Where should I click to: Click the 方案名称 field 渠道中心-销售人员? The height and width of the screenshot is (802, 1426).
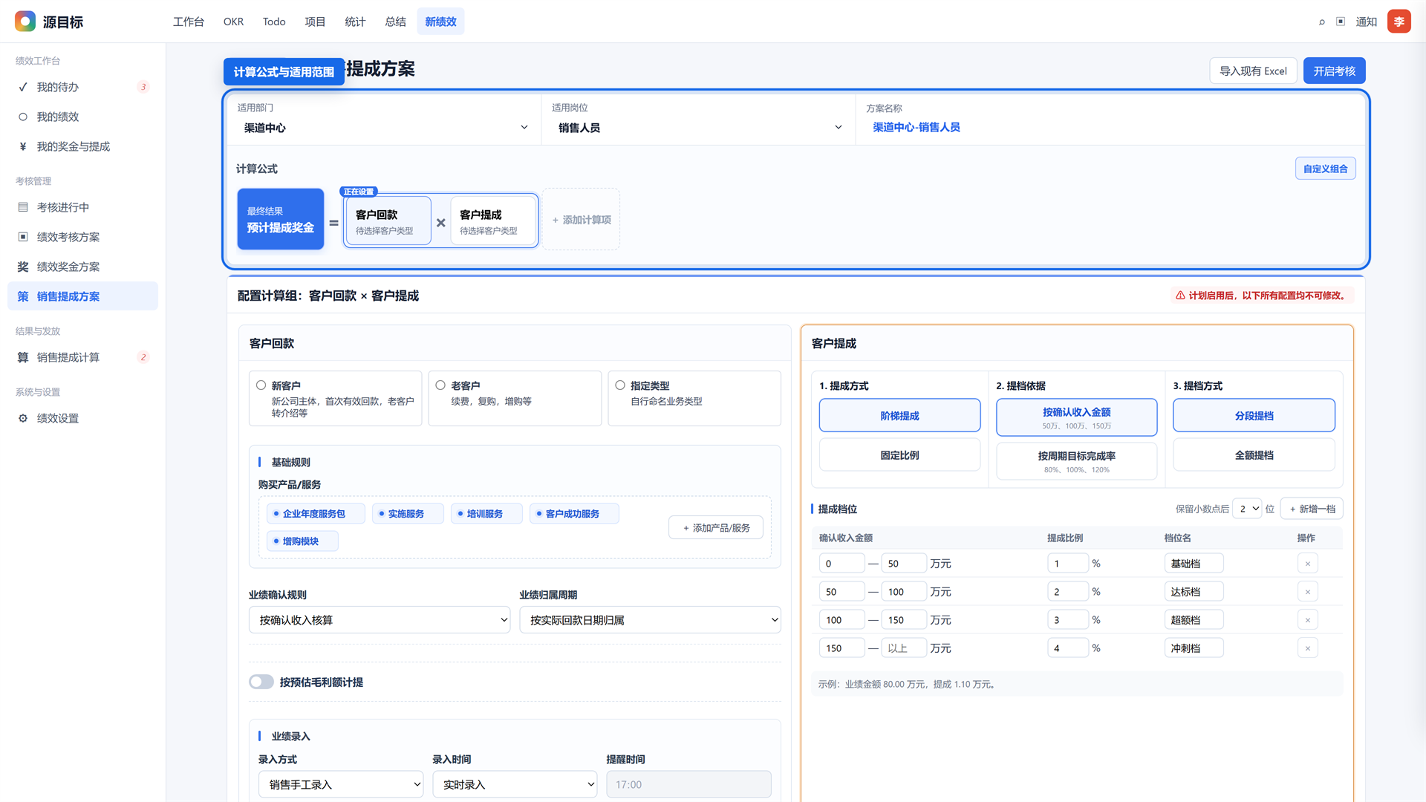tap(917, 127)
